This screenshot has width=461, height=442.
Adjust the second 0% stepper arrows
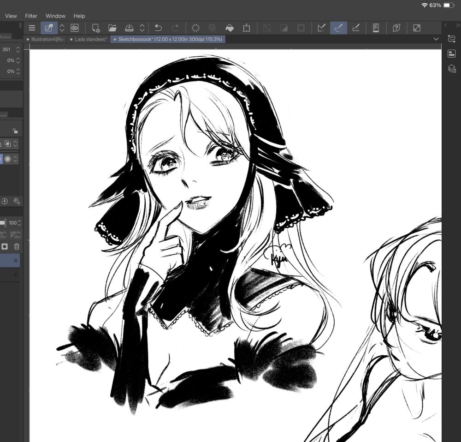[x=18, y=71]
